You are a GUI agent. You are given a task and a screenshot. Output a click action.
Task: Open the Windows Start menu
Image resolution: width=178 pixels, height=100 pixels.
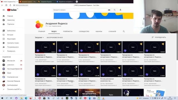tap(2, 98)
